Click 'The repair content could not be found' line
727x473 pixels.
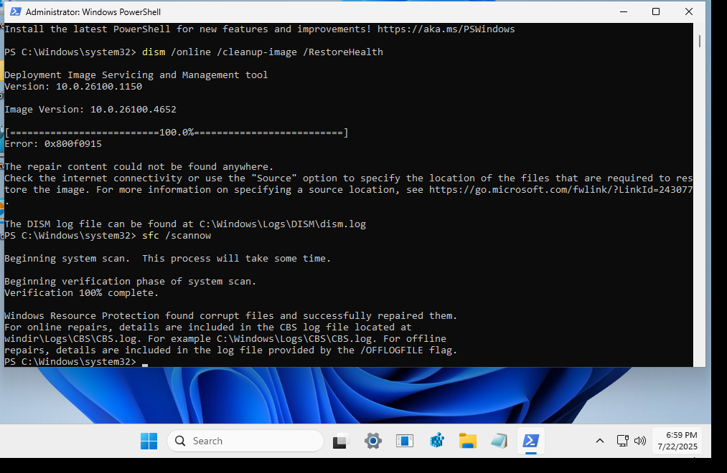coord(139,166)
